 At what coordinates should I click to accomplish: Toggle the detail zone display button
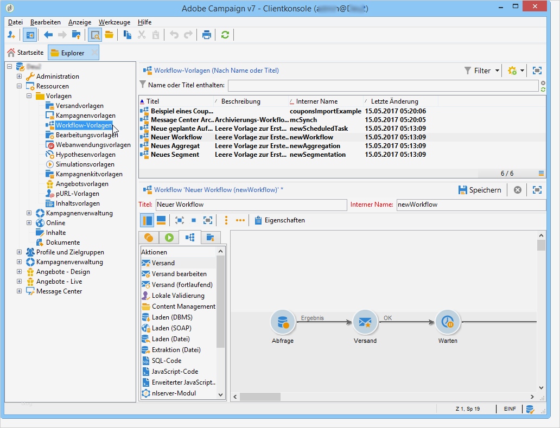(x=95, y=35)
